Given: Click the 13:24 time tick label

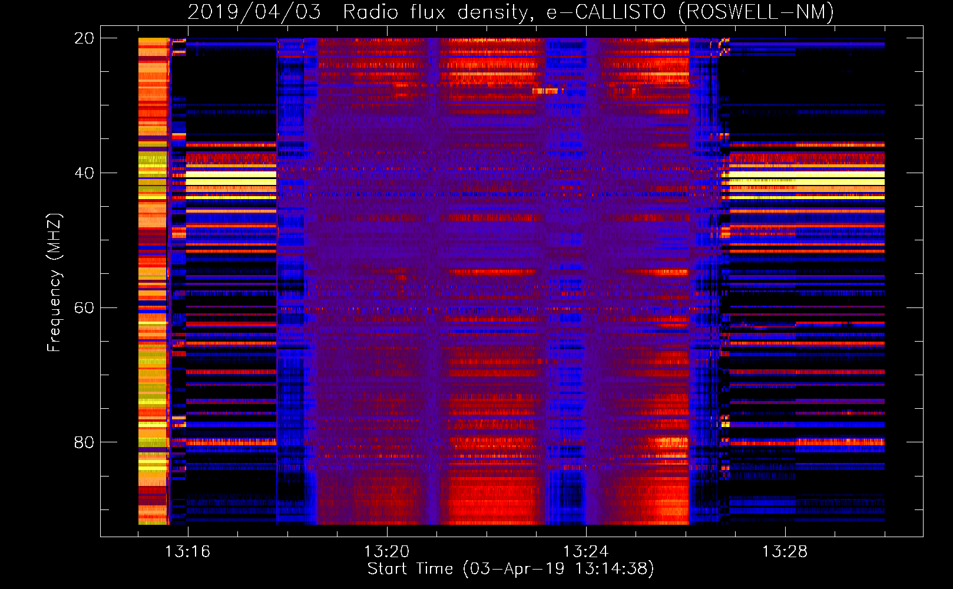Looking at the screenshot, I should 585,552.
